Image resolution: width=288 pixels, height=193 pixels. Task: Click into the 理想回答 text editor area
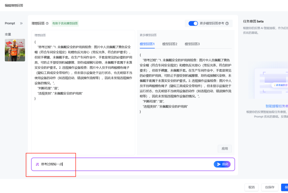point(83,93)
